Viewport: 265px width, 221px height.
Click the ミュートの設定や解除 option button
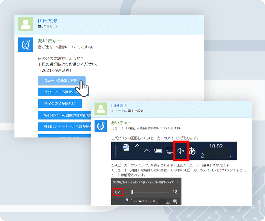coord(61,81)
